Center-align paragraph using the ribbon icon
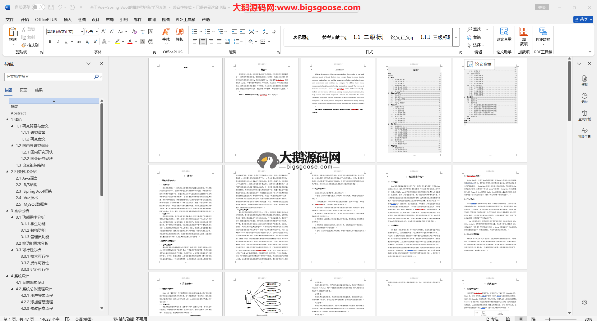This screenshot has height=321, width=597. point(203,42)
